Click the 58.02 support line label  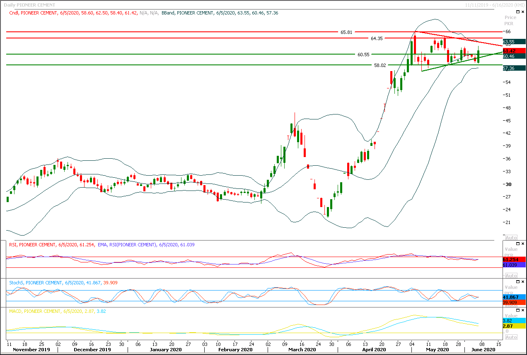[380, 65]
